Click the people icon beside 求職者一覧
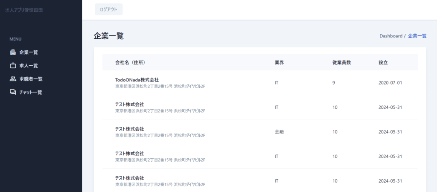The height and width of the screenshot is (192, 437). [13, 79]
